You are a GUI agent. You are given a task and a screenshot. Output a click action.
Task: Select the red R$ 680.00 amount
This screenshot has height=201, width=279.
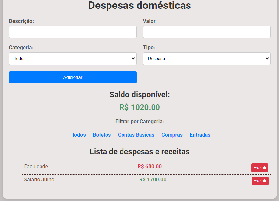[x=150, y=167]
